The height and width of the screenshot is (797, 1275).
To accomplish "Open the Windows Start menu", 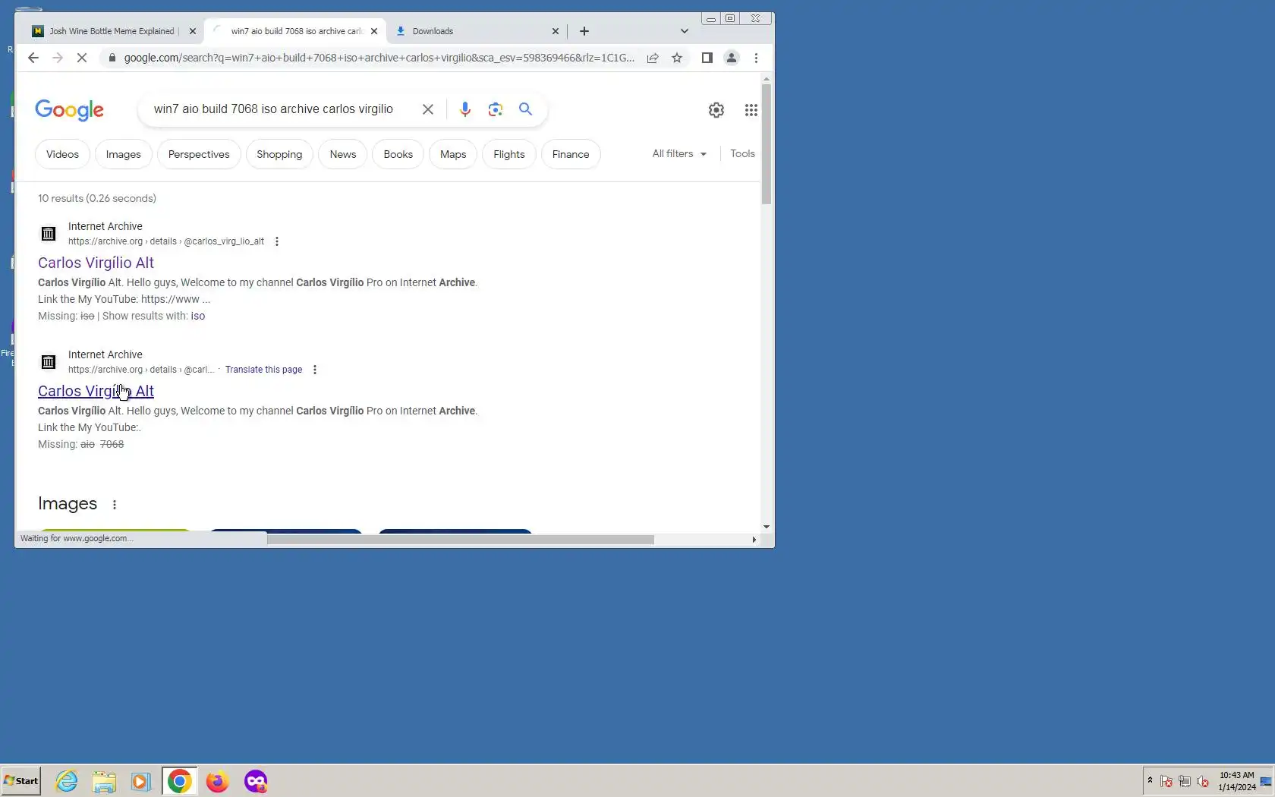I will (x=21, y=781).
